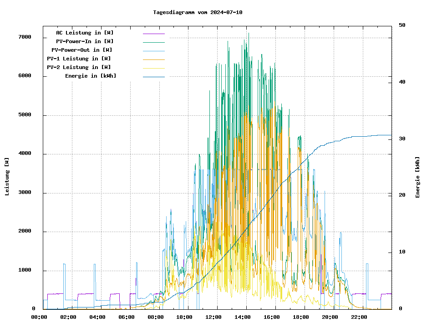Click the PV-1 Leistung legend label
This screenshot has height=327, width=437.
[x=79, y=59]
